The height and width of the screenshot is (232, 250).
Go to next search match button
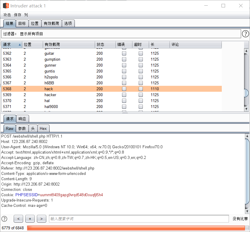click(42, 219)
